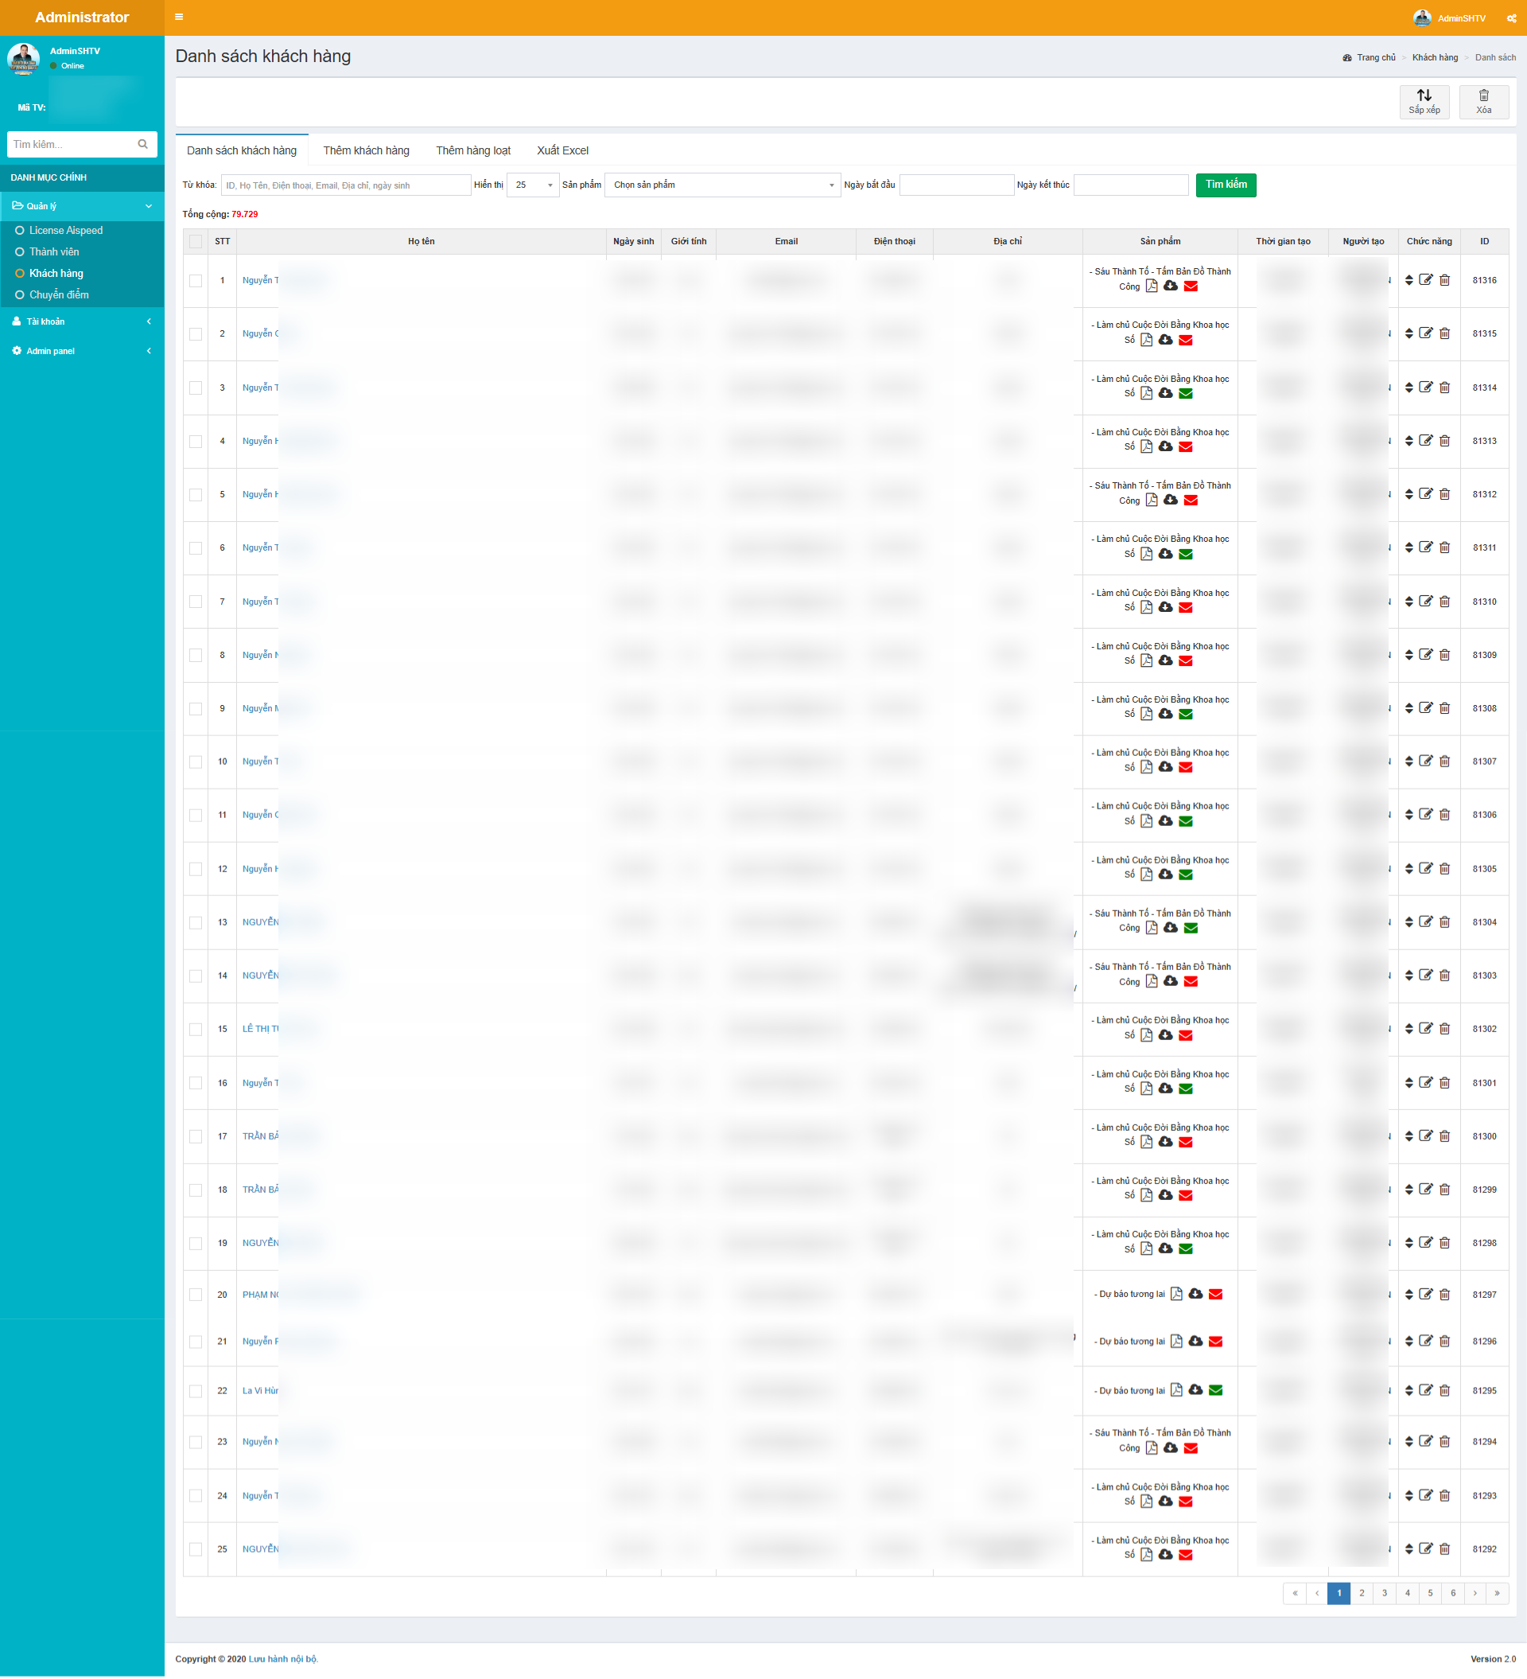Switch to the Thêm khách hàng tab
Viewport: 1527px width, 1679px height.
click(x=367, y=150)
